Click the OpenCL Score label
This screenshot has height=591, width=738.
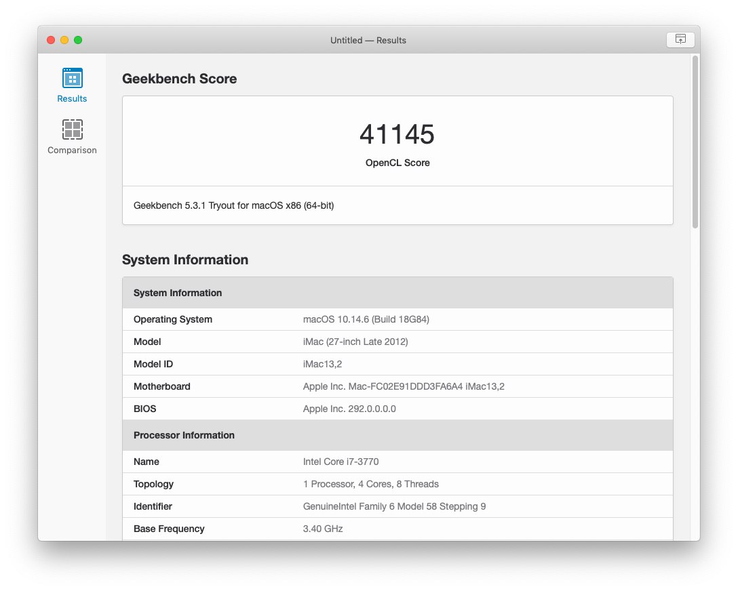coord(397,163)
